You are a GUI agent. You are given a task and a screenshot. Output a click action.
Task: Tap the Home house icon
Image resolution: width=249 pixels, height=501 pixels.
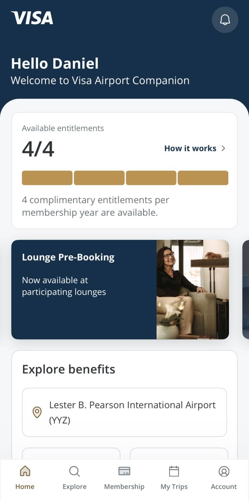[25, 471]
